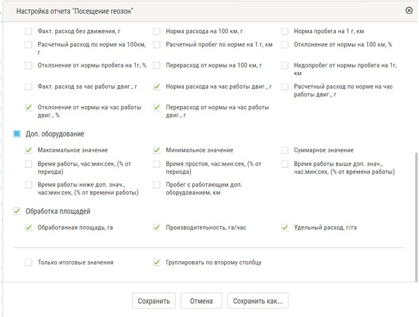Screen dimensions: 419x317
Task: Check Время простоя, час:мин:сек checkbox
Action: pyautogui.click(x=157, y=165)
